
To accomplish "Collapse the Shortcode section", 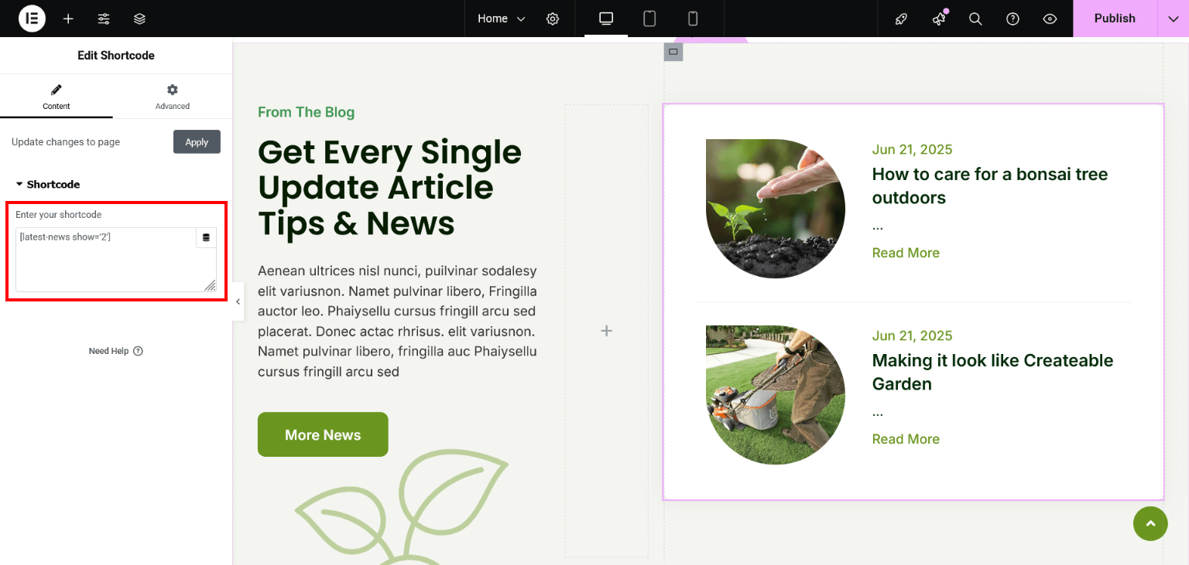I will [x=48, y=185].
